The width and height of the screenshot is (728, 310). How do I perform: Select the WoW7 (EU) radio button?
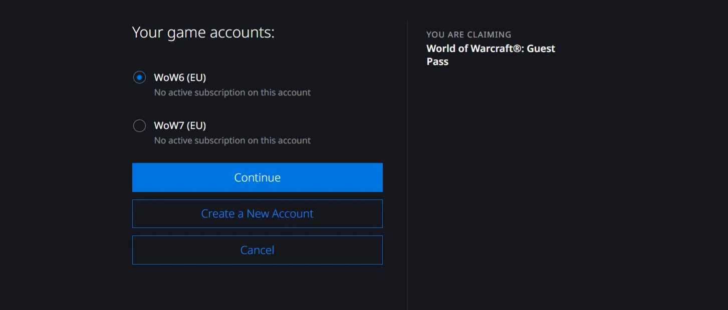tap(139, 125)
